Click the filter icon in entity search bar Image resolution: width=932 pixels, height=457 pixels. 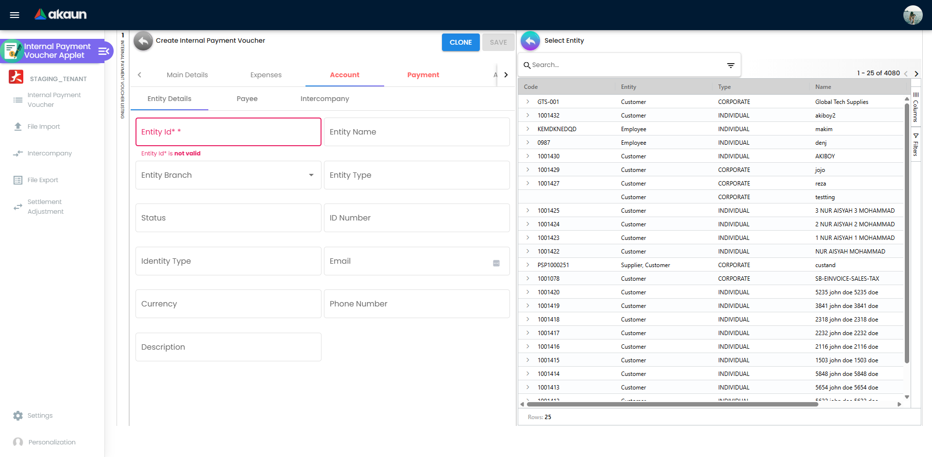tap(731, 65)
